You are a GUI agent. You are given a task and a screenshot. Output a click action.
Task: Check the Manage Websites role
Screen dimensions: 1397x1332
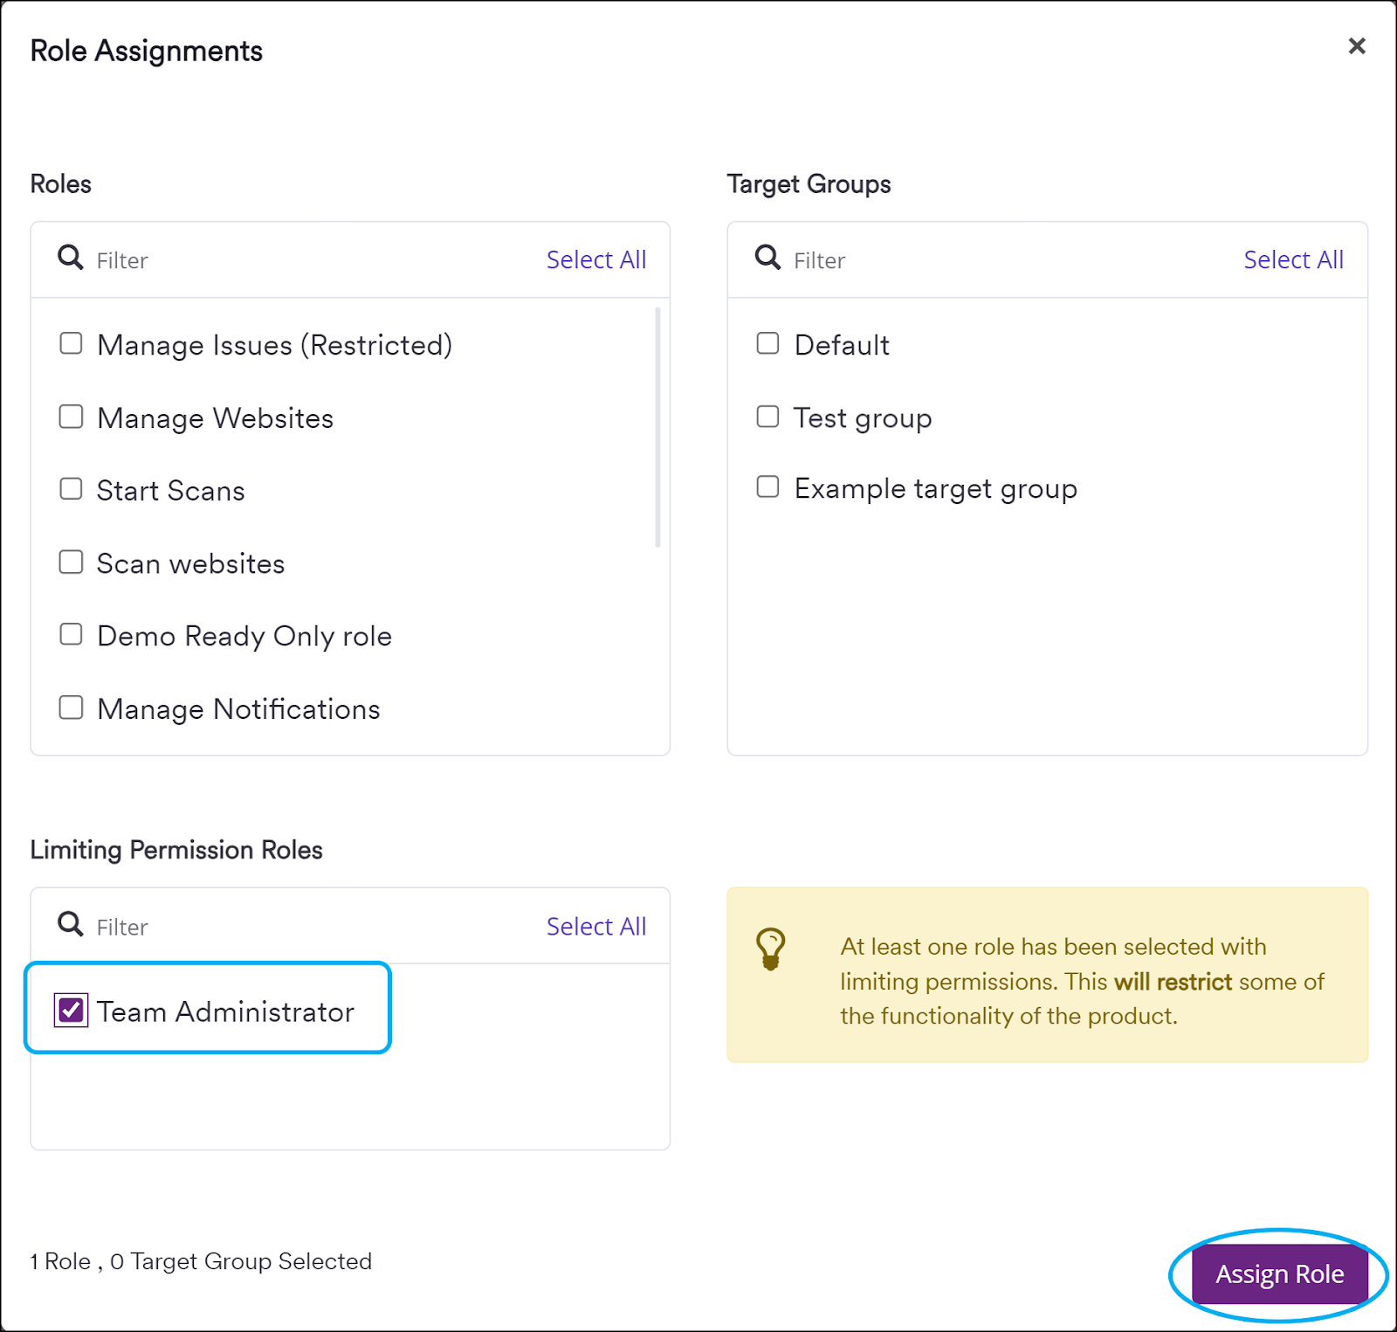coord(71,417)
